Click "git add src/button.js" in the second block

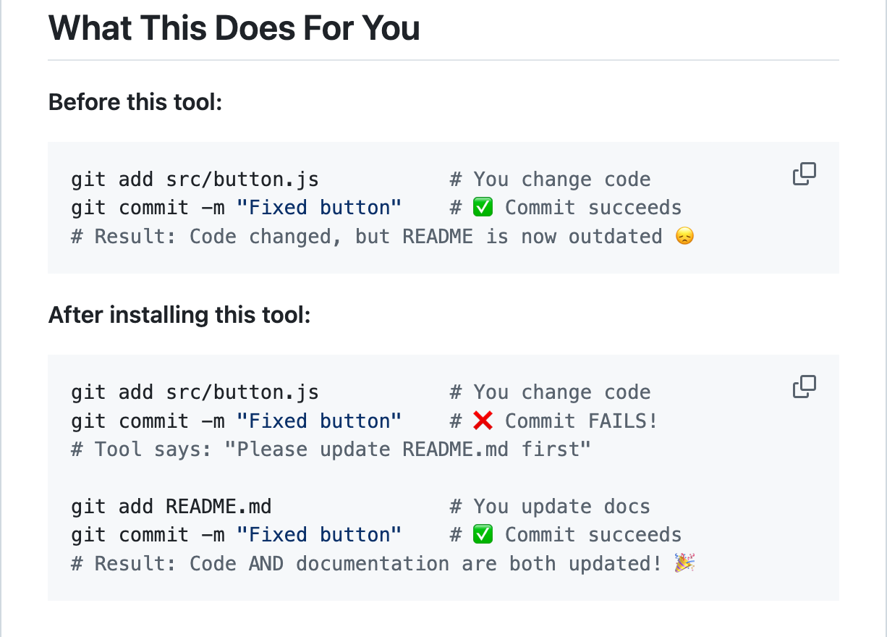tap(195, 392)
